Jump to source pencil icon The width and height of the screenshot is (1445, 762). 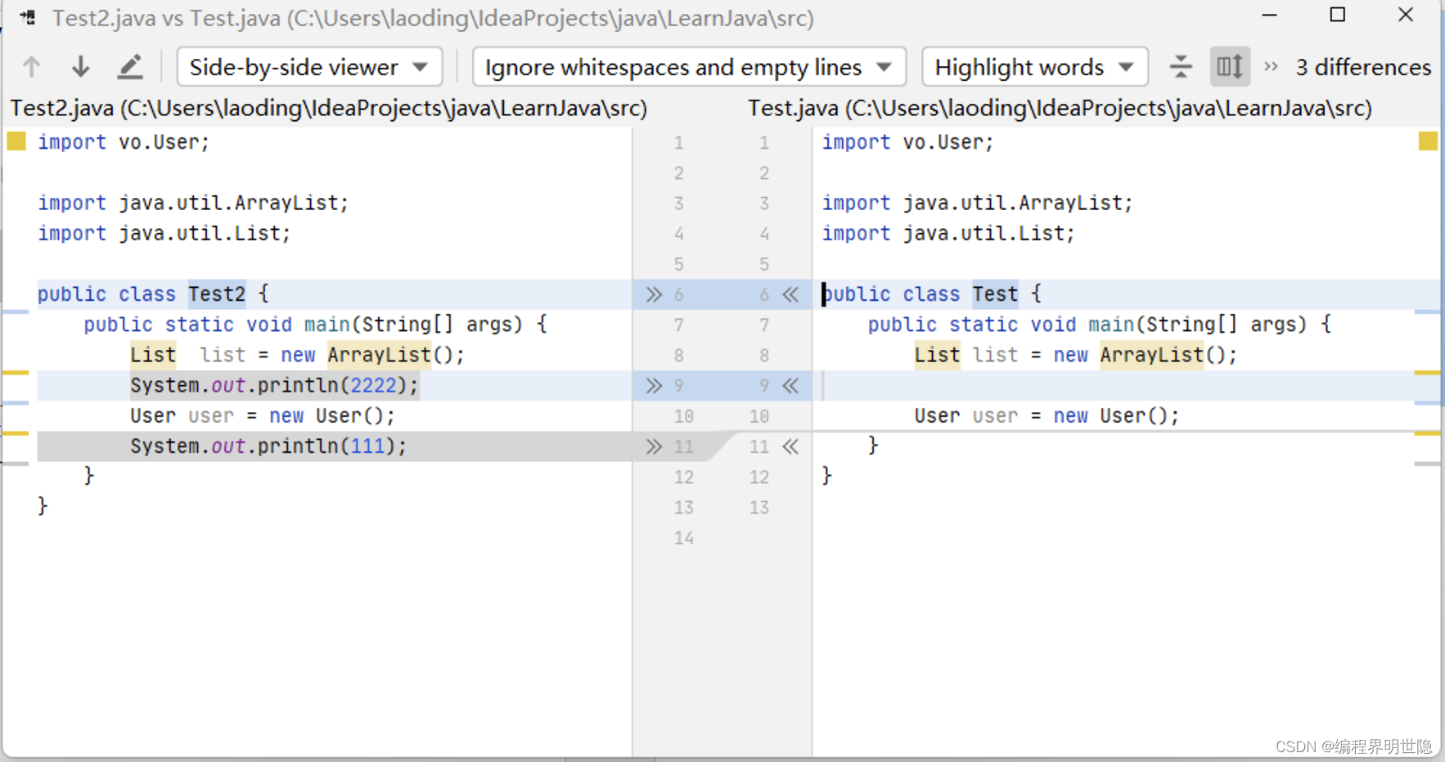130,67
